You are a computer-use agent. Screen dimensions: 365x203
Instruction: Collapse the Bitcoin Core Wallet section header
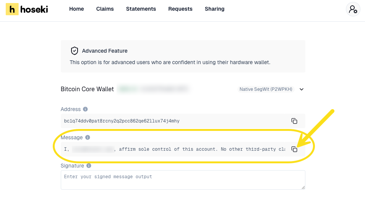[87, 89]
